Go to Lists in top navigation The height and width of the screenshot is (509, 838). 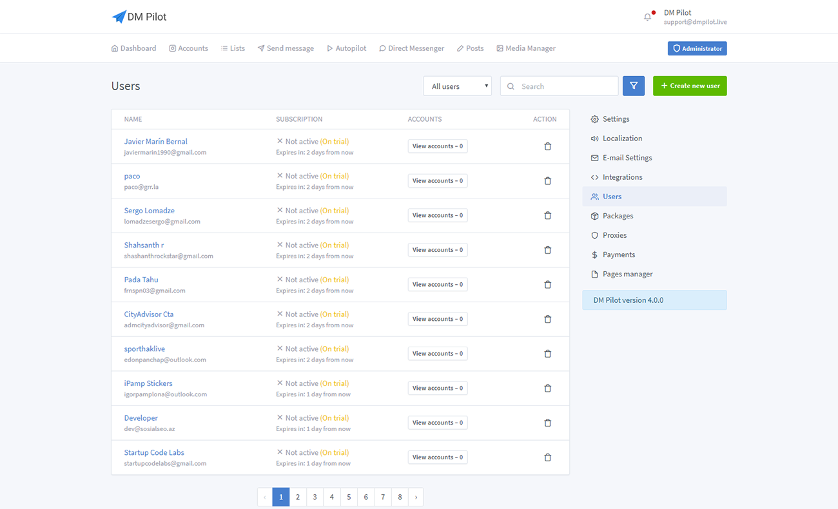pos(233,48)
